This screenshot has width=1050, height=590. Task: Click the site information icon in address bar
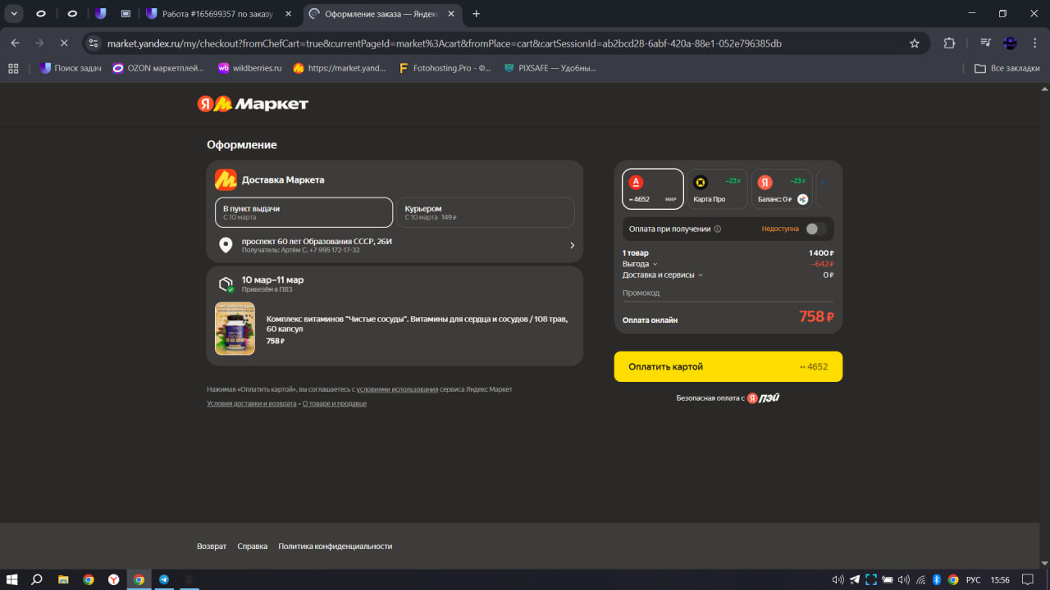94,43
